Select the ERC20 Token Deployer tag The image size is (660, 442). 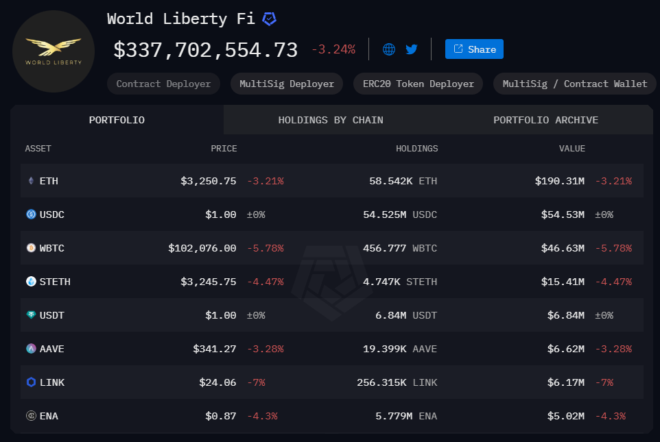pyautogui.click(x=417, y=83)
